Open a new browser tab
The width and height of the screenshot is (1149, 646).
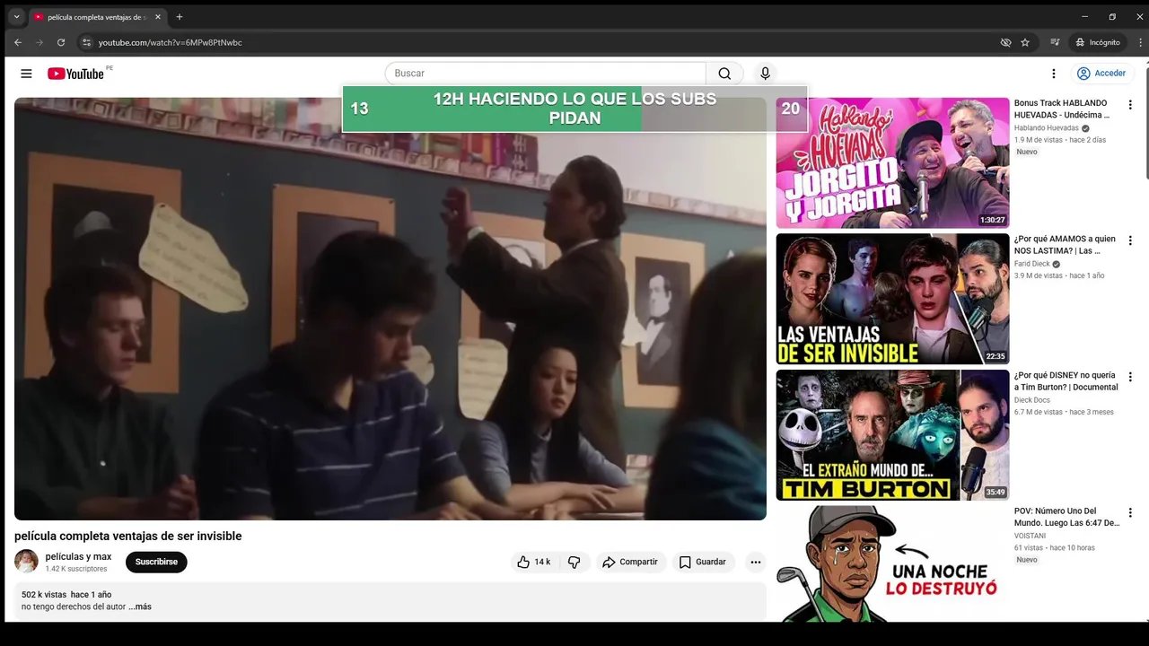[x=179, y=17]
